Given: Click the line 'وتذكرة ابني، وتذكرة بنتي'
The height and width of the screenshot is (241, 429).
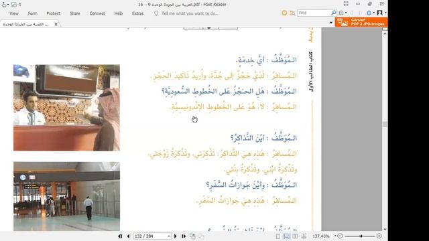Looking at the screenshot, I should pyautogui.click(x=261, y=169).
